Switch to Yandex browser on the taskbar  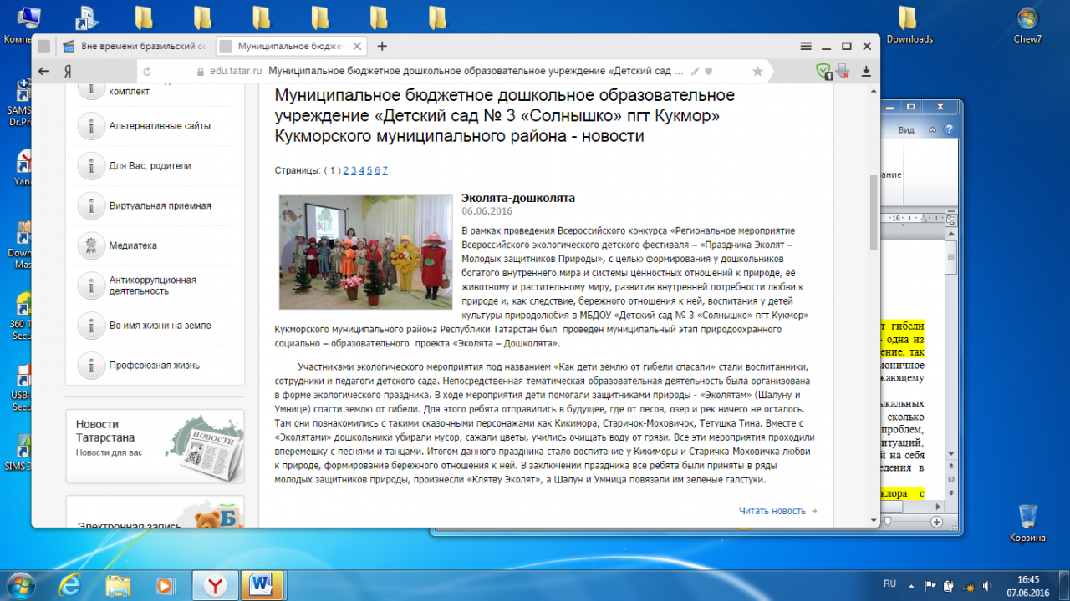coord(216,583)
